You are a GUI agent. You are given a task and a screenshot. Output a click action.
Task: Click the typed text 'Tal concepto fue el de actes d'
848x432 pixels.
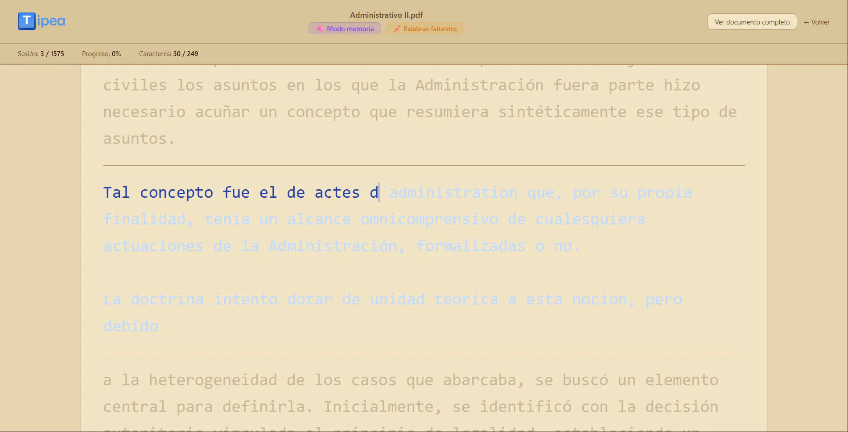[241, 192]
